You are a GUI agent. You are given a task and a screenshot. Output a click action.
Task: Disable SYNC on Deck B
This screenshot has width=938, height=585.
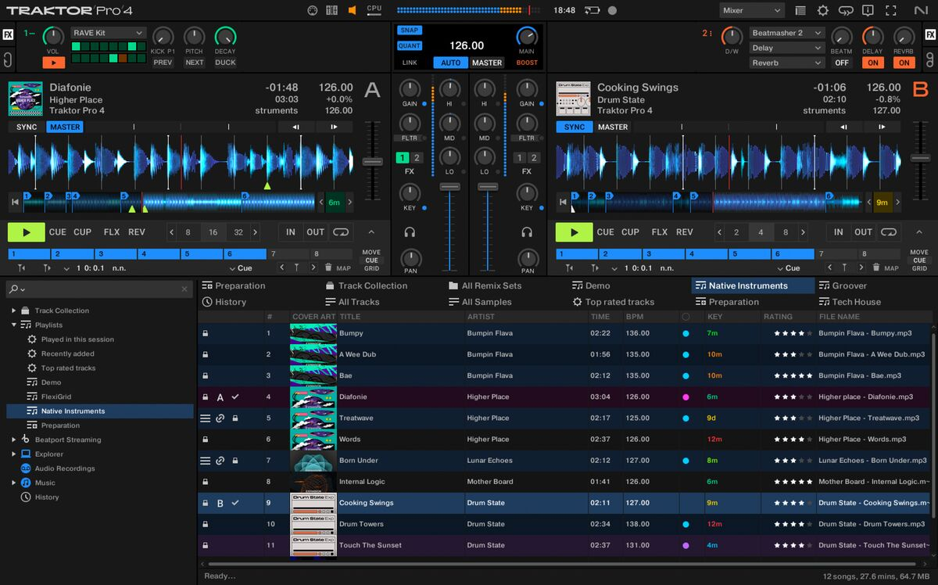point(574,127)
